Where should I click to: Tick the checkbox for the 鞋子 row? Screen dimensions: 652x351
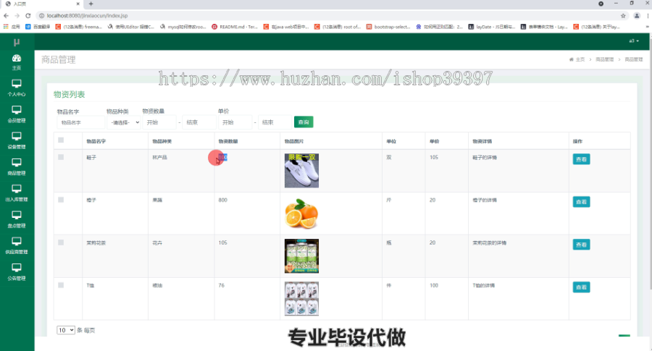point(61,157)
